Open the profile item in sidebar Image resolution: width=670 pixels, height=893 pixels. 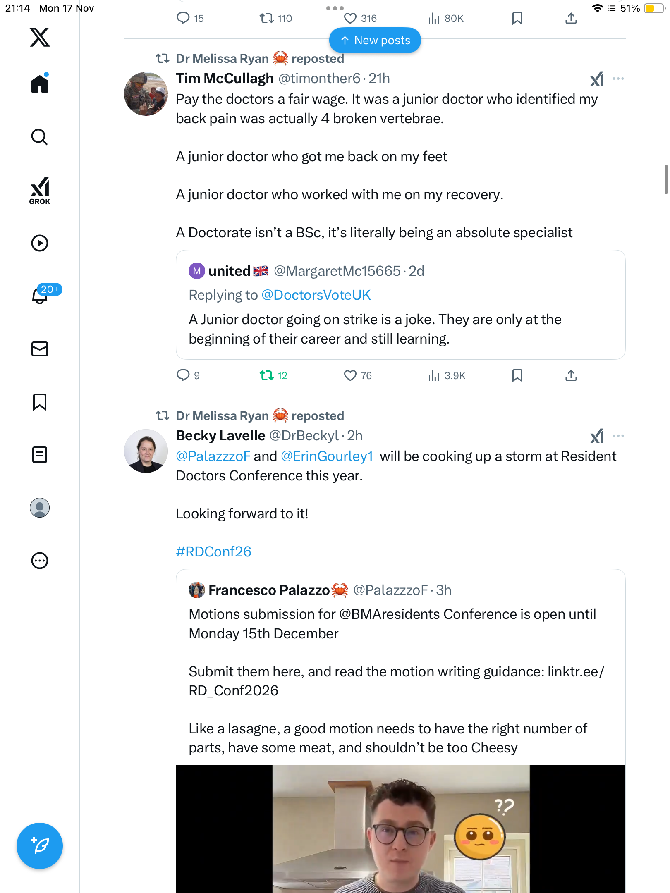click(x=40, y=508)
